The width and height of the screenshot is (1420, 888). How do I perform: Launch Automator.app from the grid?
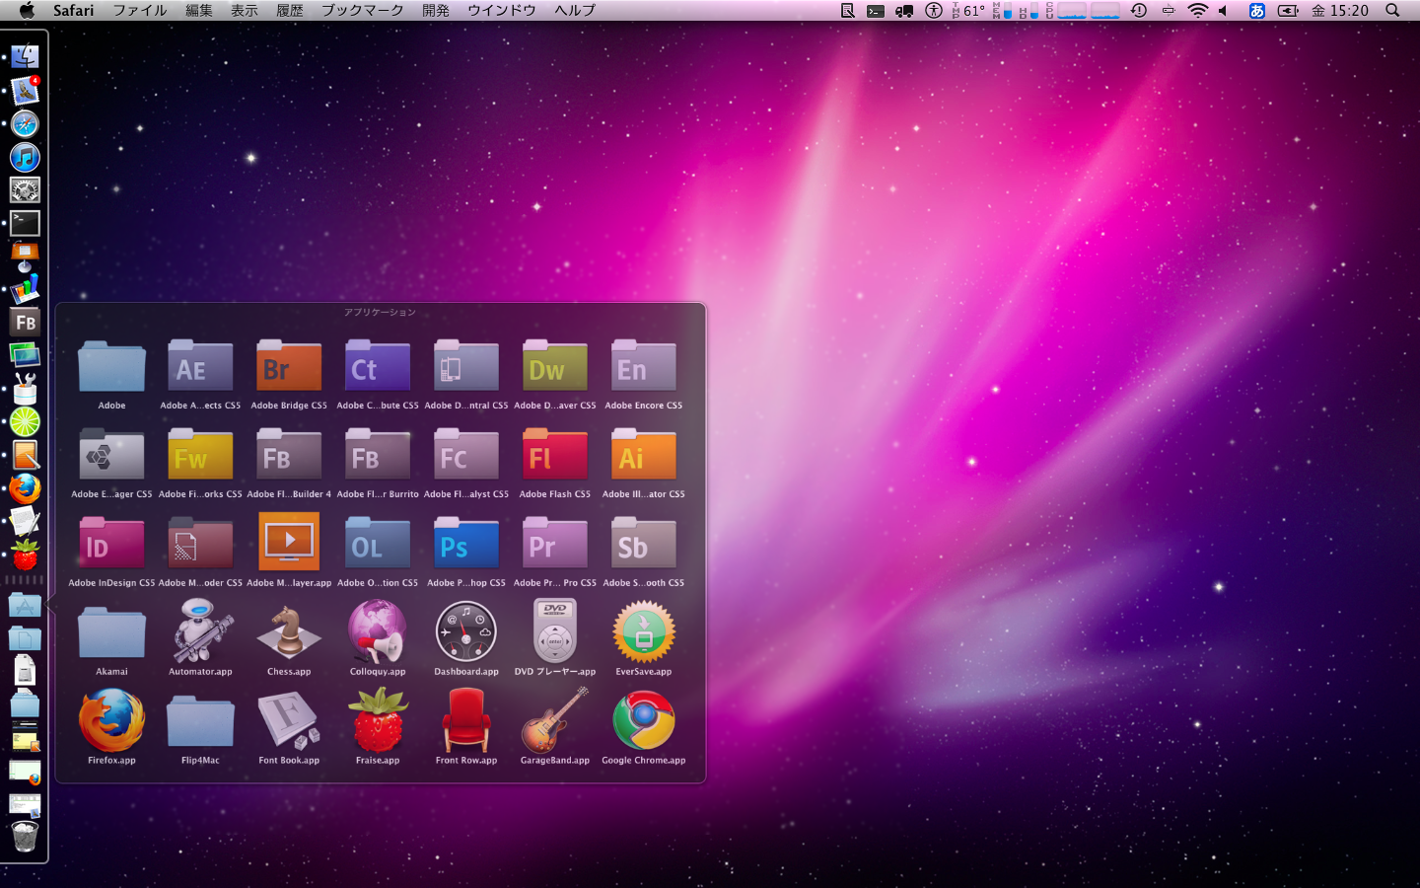(200, 633)
